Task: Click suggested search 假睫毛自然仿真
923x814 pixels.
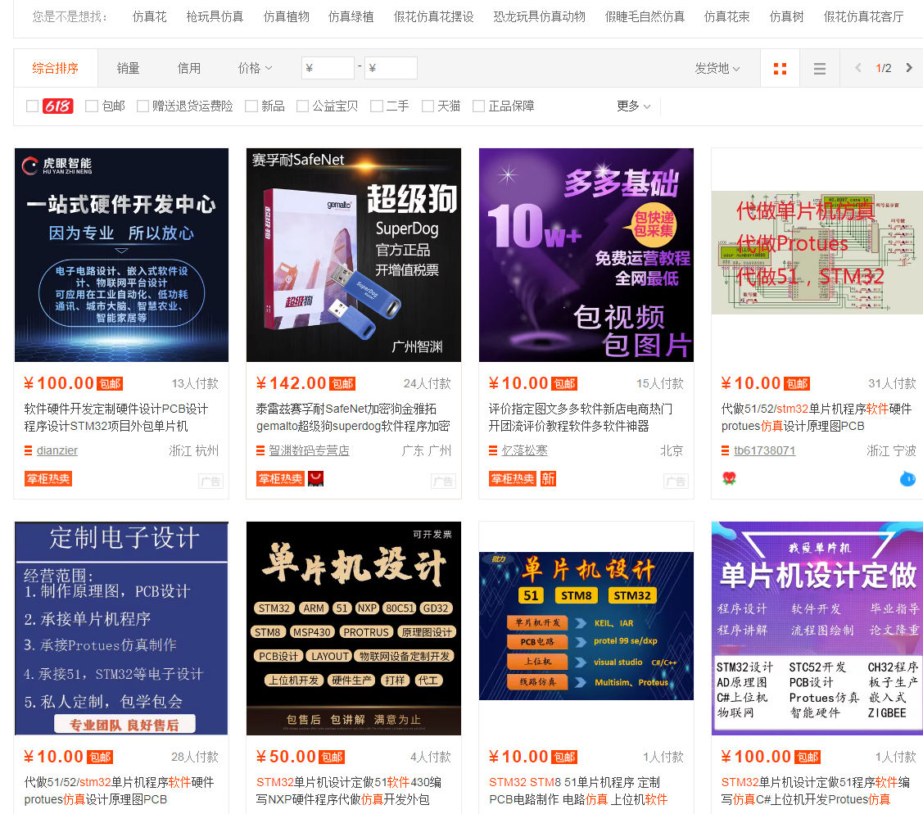Action: [x=645, y=16]
